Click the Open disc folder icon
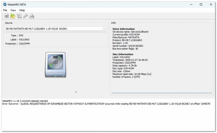This screenshot has width=217, height=133. (x=13, y=16)
